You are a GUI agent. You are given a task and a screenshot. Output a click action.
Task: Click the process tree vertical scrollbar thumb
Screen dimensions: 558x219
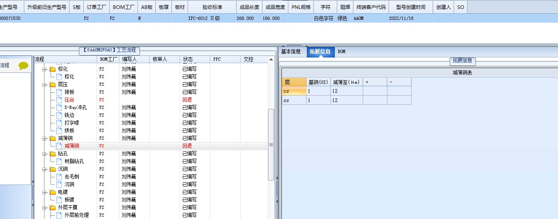[x=271, y=145]
